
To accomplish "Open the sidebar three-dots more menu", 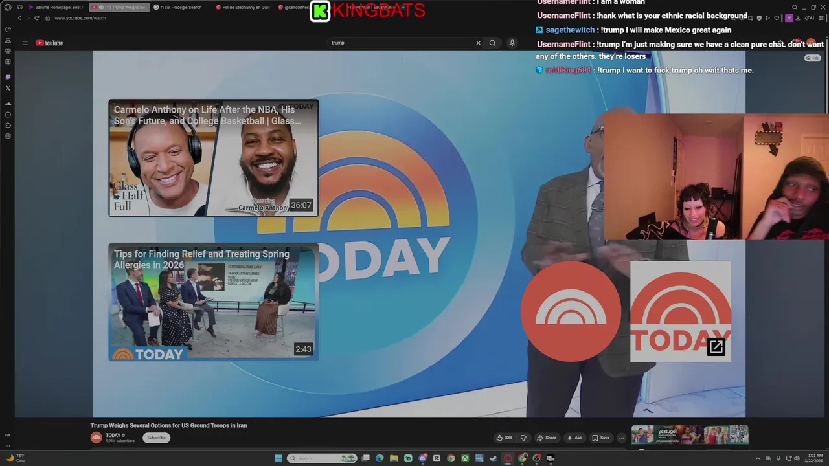I will [x=8, y=445].
